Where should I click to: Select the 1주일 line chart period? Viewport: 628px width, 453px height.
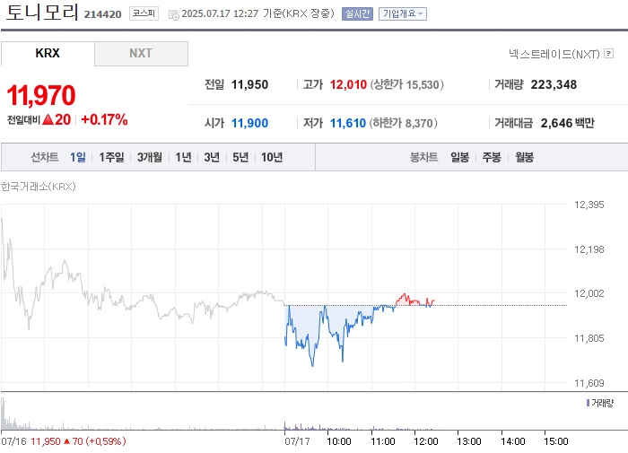coord(111,157)
